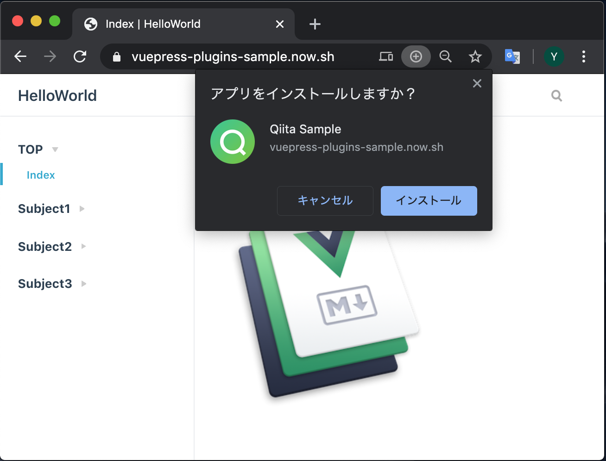Expand the Subject2 sidebar section
The image size is (606, 461).
(52, 246)
